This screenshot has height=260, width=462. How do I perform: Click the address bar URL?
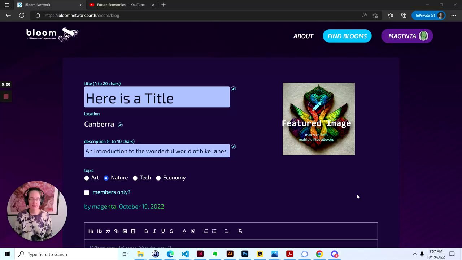(82, 16)
